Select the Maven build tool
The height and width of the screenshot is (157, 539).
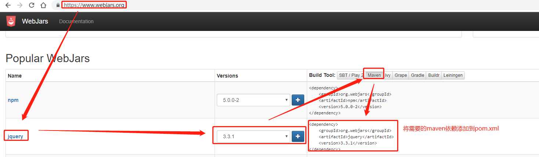click(x=374, y=75)
